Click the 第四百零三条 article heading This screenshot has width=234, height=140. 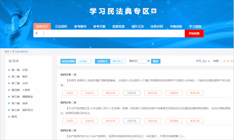68,130
